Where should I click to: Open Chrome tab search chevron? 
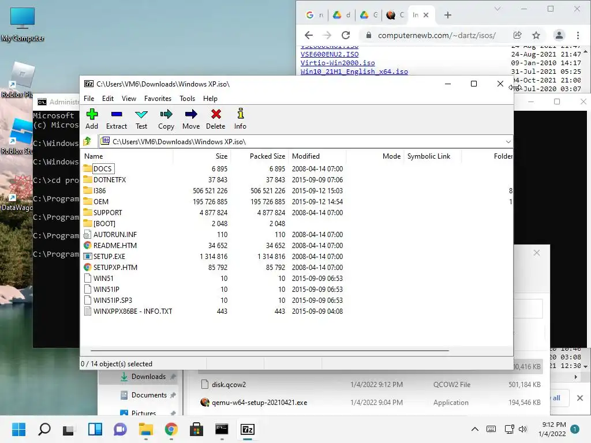(498, 9)
